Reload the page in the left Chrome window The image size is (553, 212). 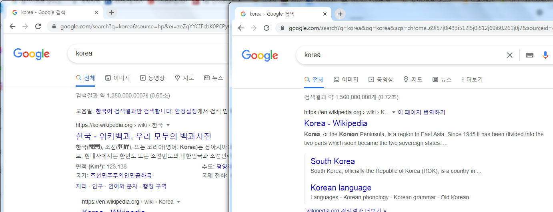point(38,26)
